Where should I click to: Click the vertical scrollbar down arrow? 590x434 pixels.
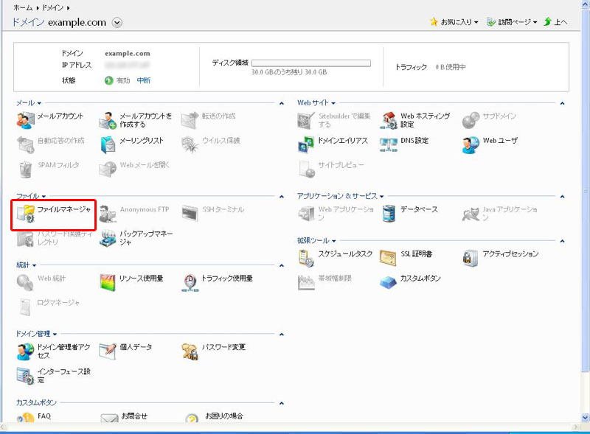coord(585,417)
